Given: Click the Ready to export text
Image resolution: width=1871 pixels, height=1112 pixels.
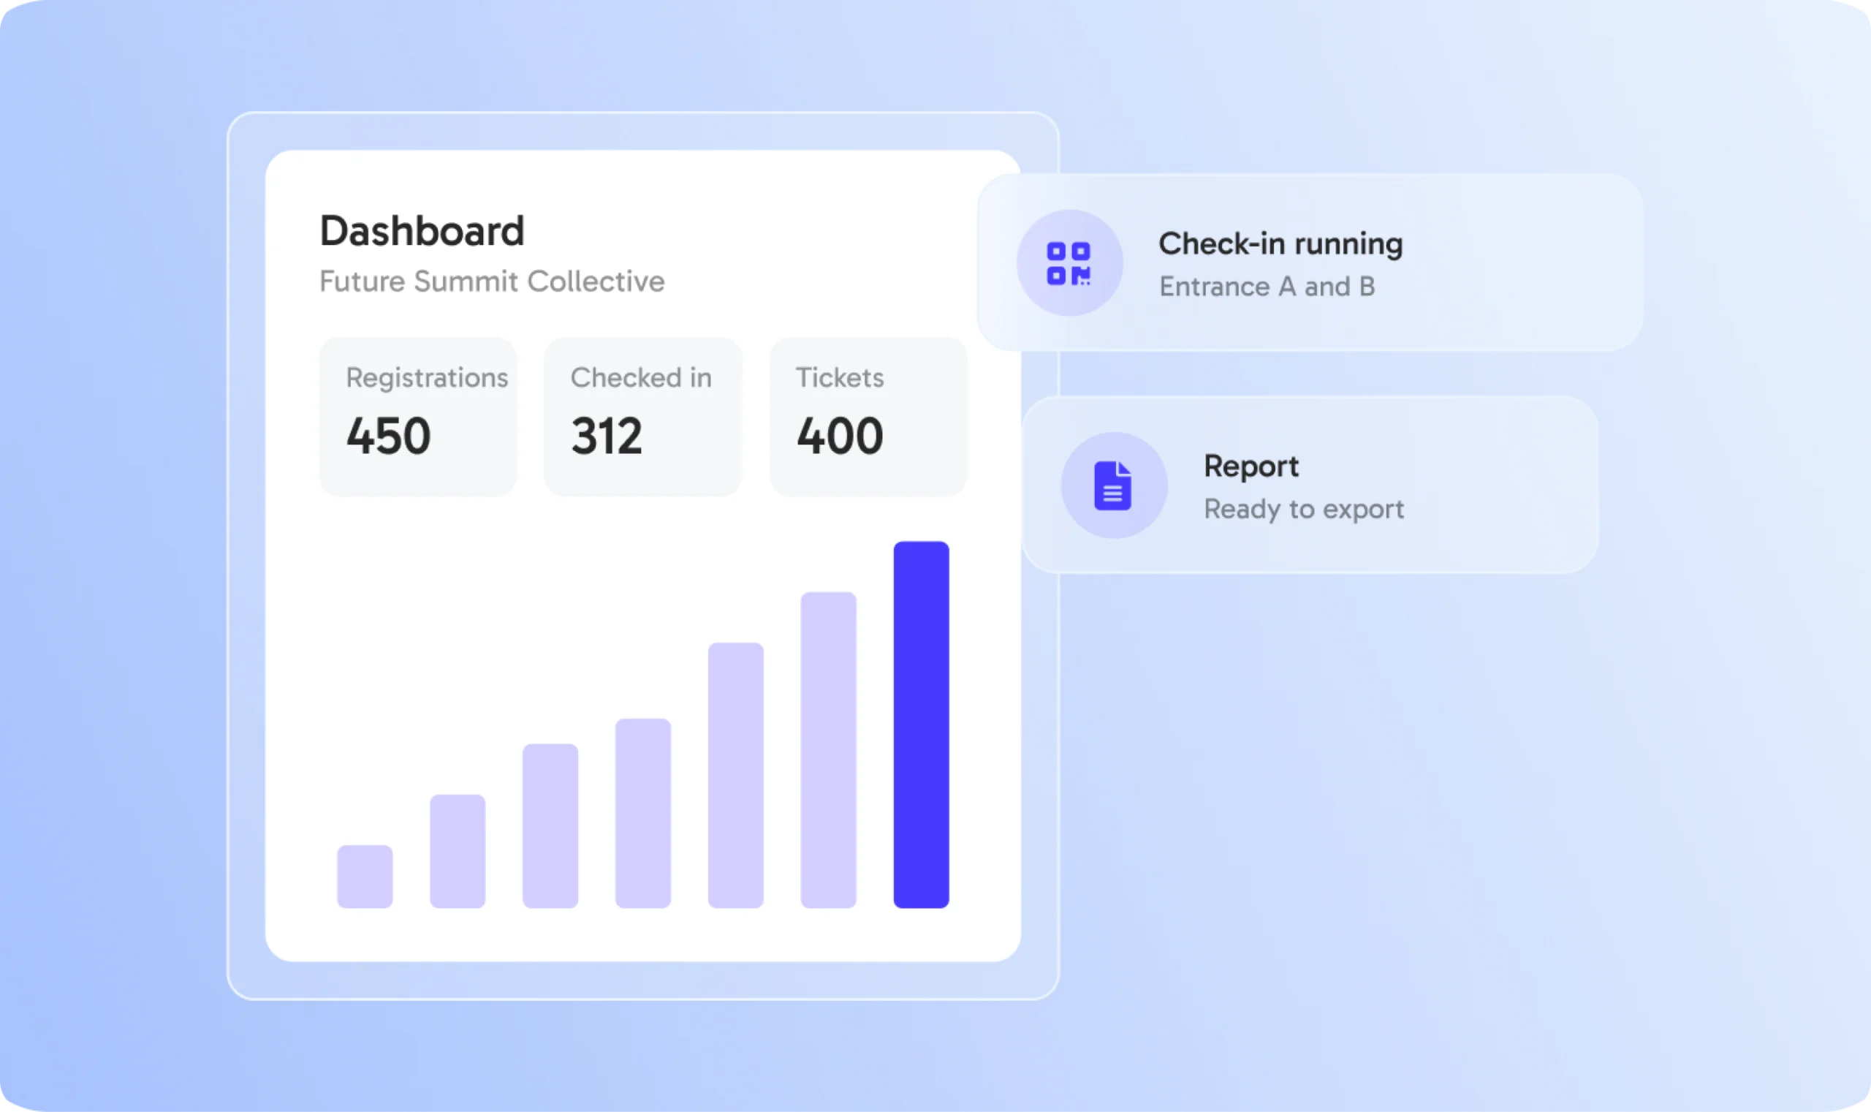Looking at the screenshot, I should click(1304, 510).
